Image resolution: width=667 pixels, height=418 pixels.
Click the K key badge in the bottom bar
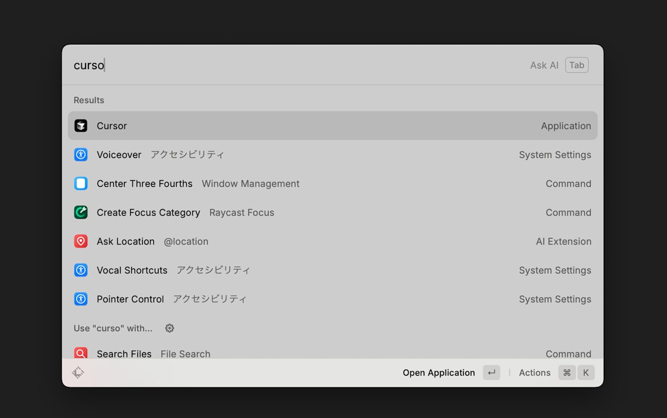coord(586,372)
